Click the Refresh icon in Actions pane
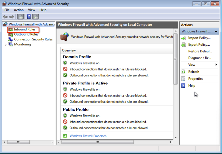 tap(183, 72)
